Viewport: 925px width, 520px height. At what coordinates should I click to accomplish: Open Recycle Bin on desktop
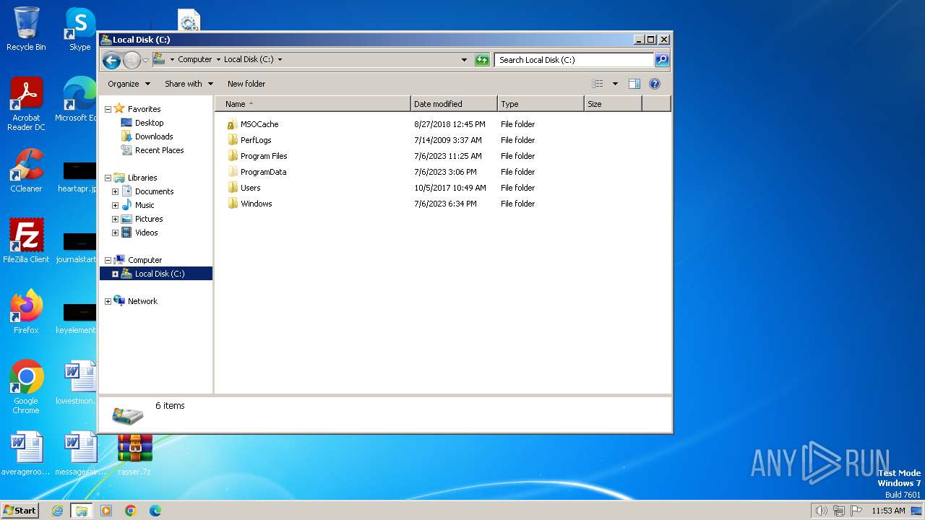click(26, 29)
